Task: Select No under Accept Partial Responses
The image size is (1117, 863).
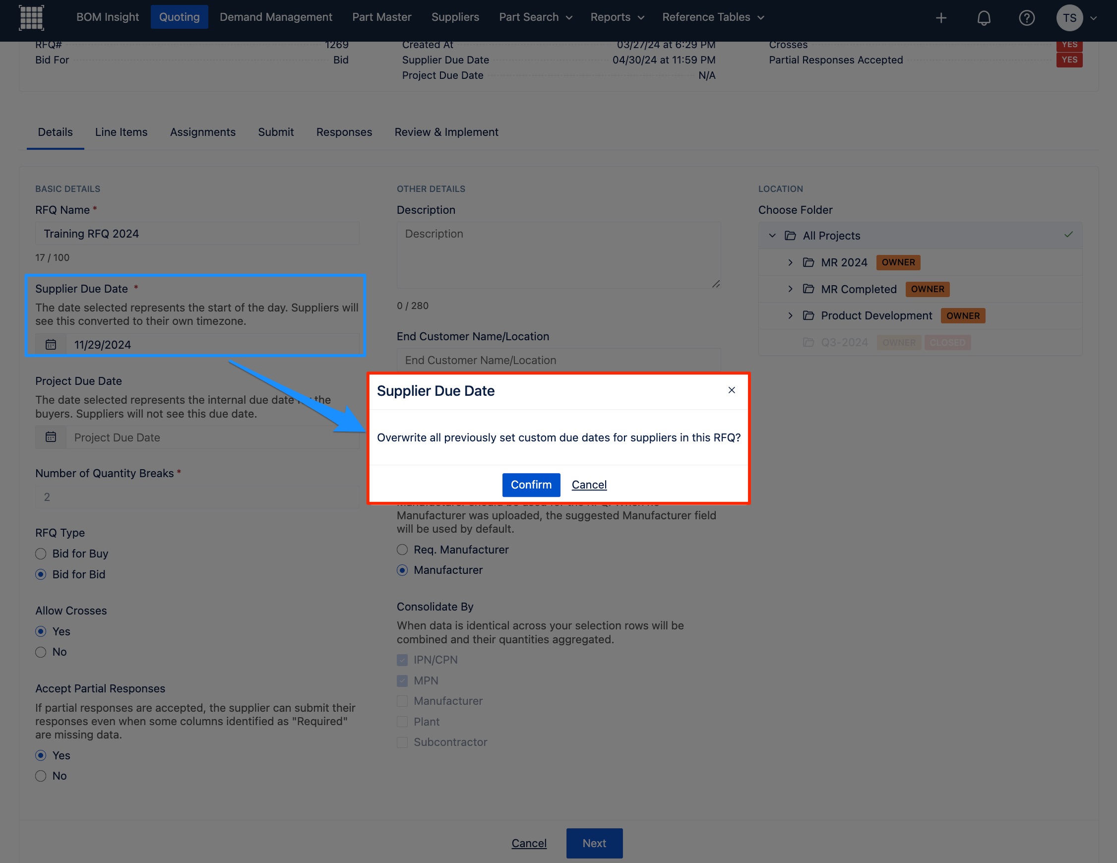Action: click(41, 776)
